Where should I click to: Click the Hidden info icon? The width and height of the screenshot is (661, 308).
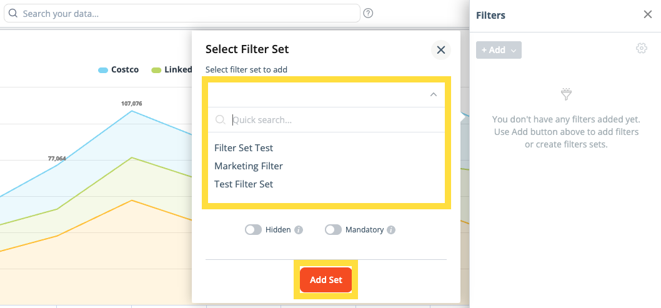click(299, 230)
